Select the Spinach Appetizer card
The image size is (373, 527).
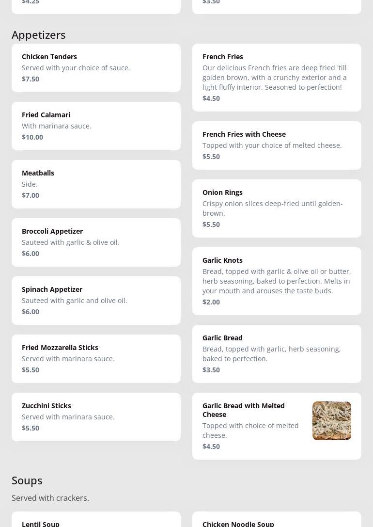point(96,301)
